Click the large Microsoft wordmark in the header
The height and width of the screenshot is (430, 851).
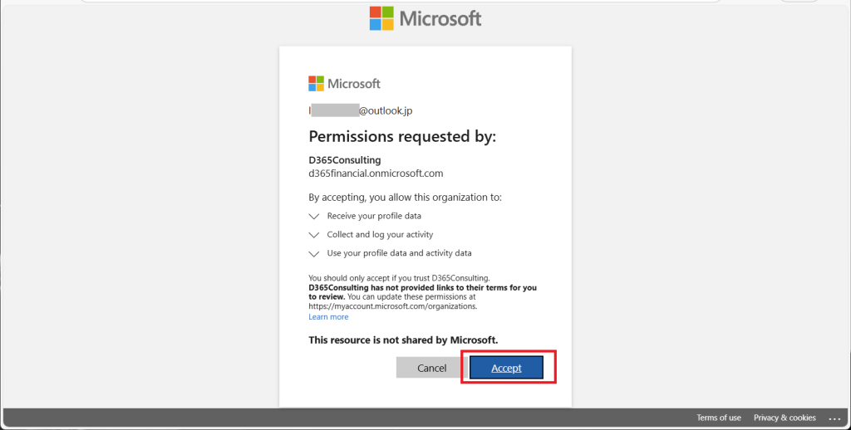click(x=440, y=18)
